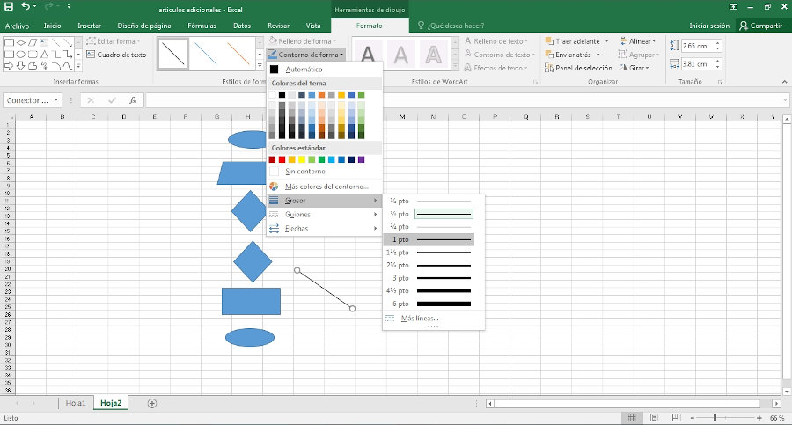
Task: Select Sin contorno option
Action: tap(324, 172)
